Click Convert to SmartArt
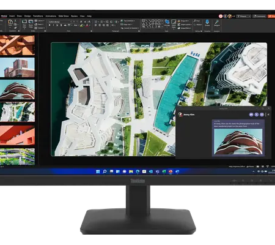Image resolution: width=275 pixels, height=245 pixels. 130,28
